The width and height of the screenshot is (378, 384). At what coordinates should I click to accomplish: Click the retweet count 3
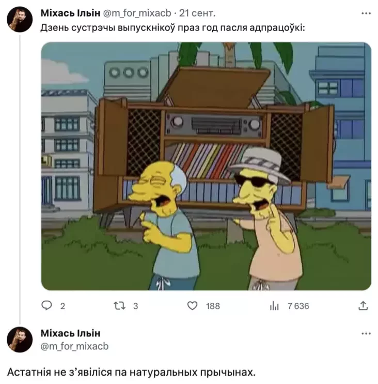(x=136, y=306)
